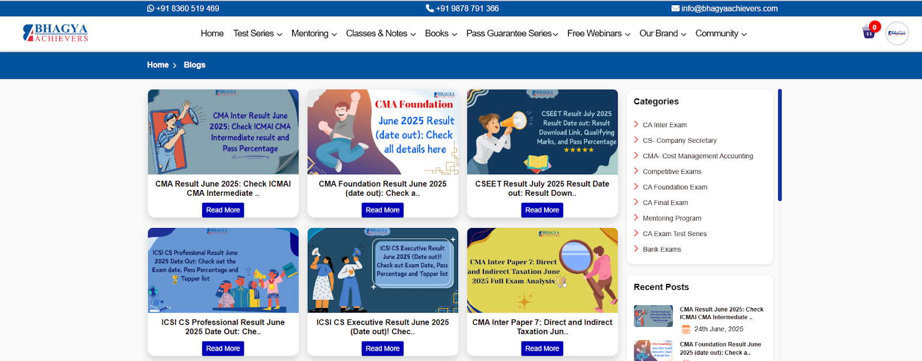Click Home in the breadcrumb bar

(158, 65)
